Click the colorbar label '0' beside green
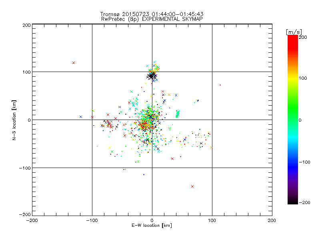Screen dimensions: 320x240 click(x=300, y=120)
